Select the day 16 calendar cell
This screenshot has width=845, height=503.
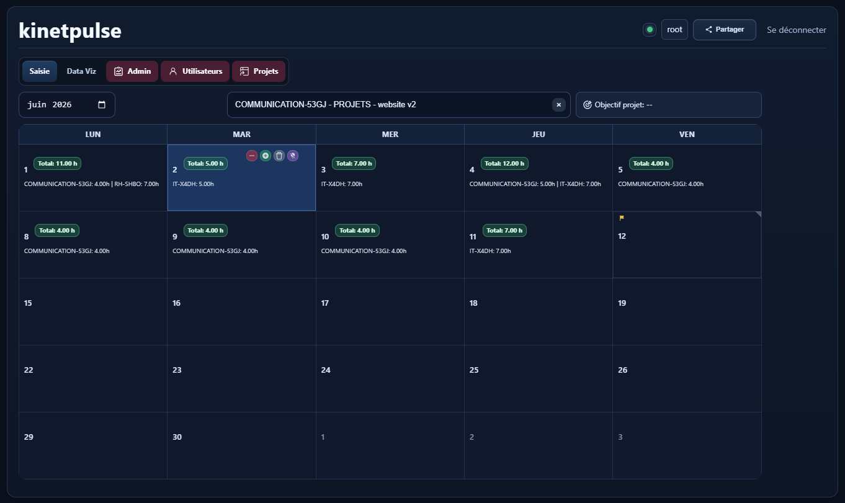pos(241,312)
